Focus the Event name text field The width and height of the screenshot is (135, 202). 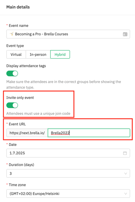point(68,34)
